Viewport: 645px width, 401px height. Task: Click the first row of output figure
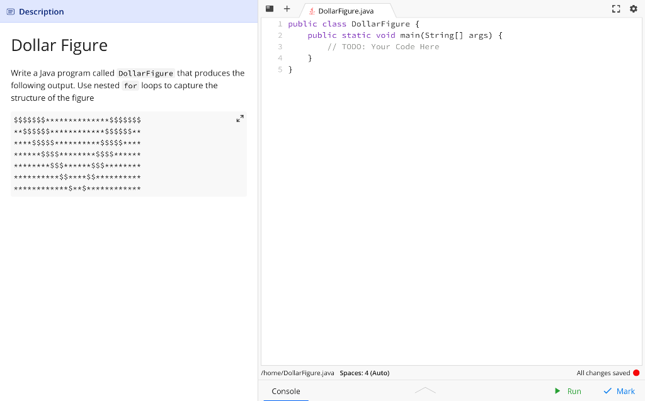tap(77, 120)
